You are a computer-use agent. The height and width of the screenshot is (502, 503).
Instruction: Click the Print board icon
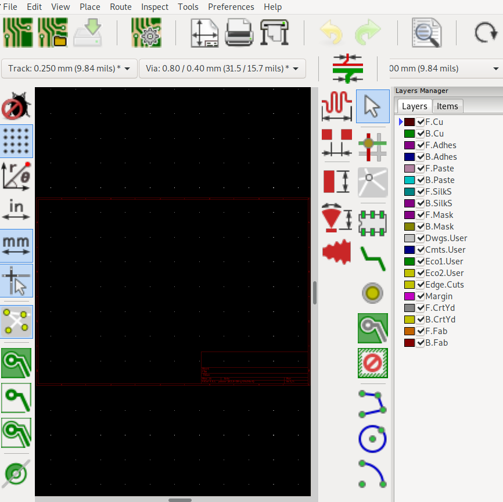click(x=238, y=33)
